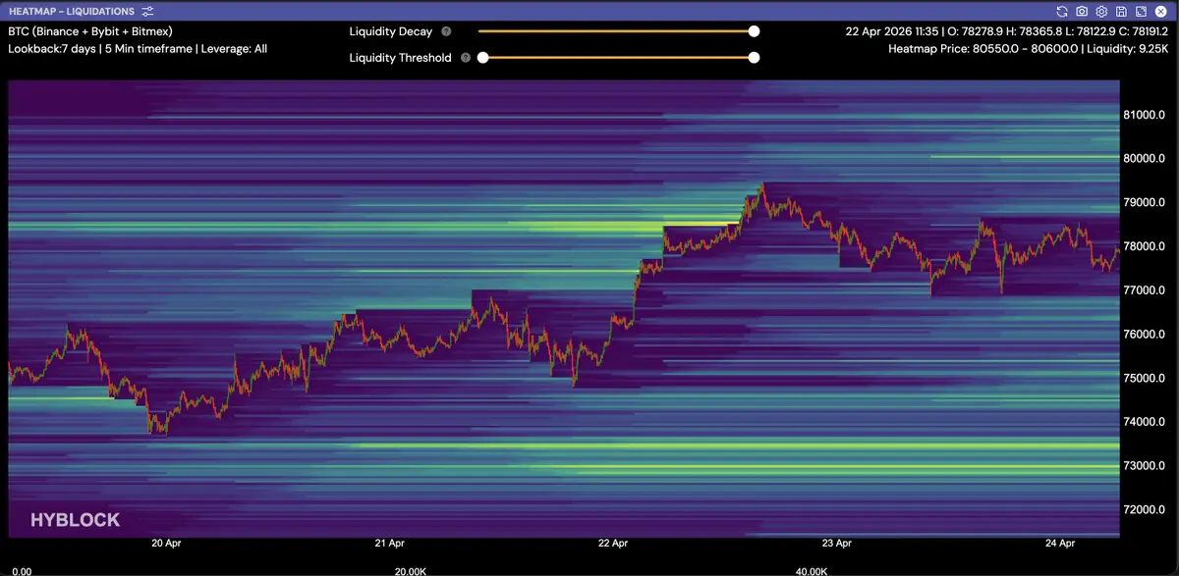Screen dimensions: 1179x576
Task: Show help for Liquidity Decay
Action: point(447,31)
